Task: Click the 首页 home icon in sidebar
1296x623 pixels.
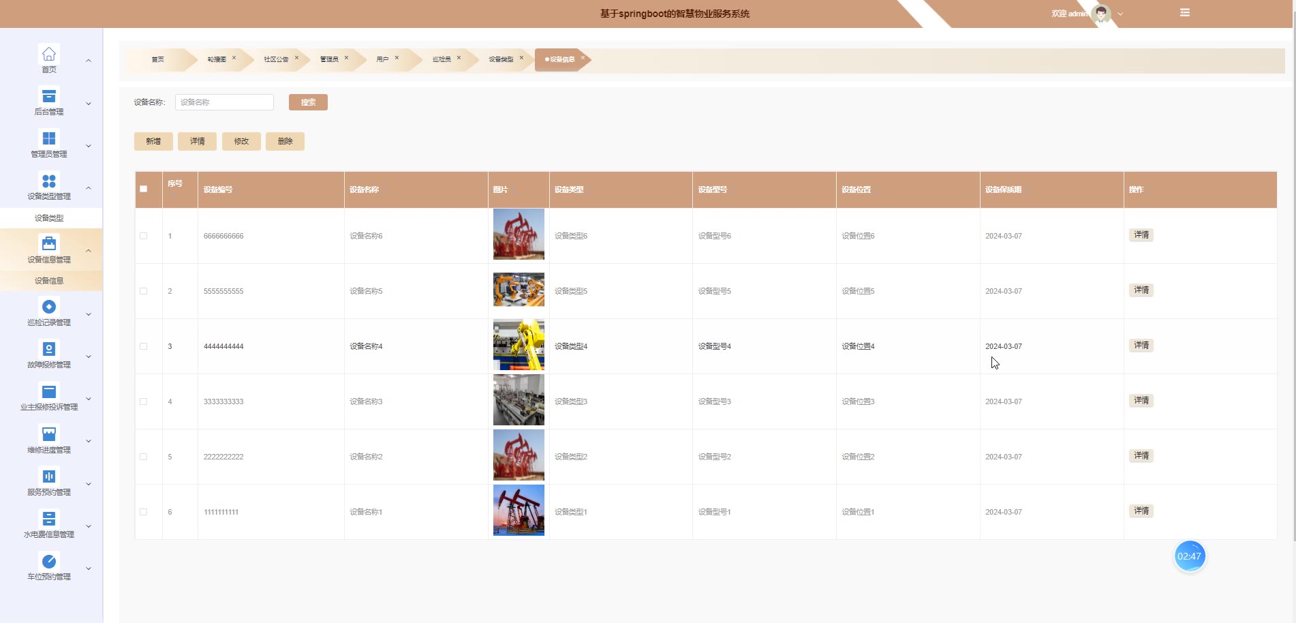Action: pyautogui.click(x=49, y=54)
